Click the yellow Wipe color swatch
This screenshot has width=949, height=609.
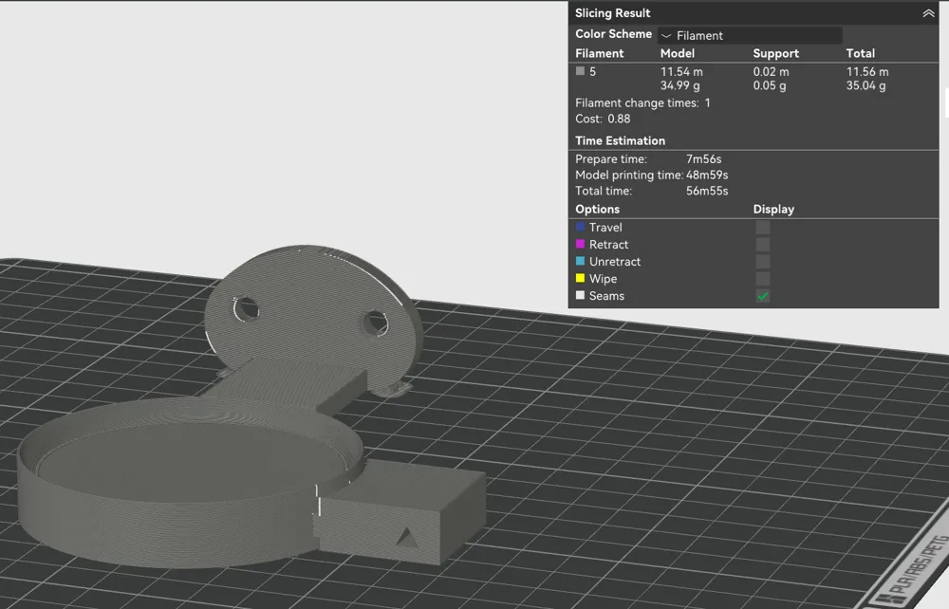(x=580, y=278)
